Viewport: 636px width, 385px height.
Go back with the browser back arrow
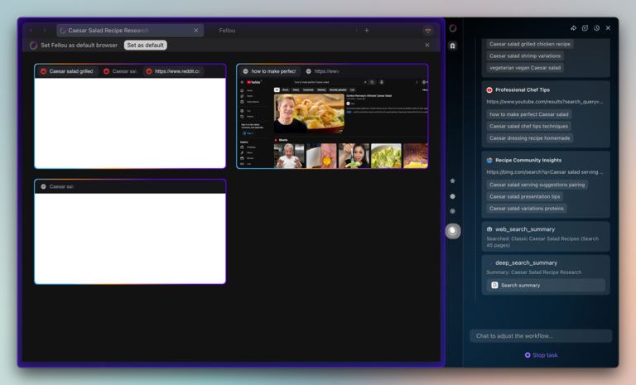[x=31, y=31]
